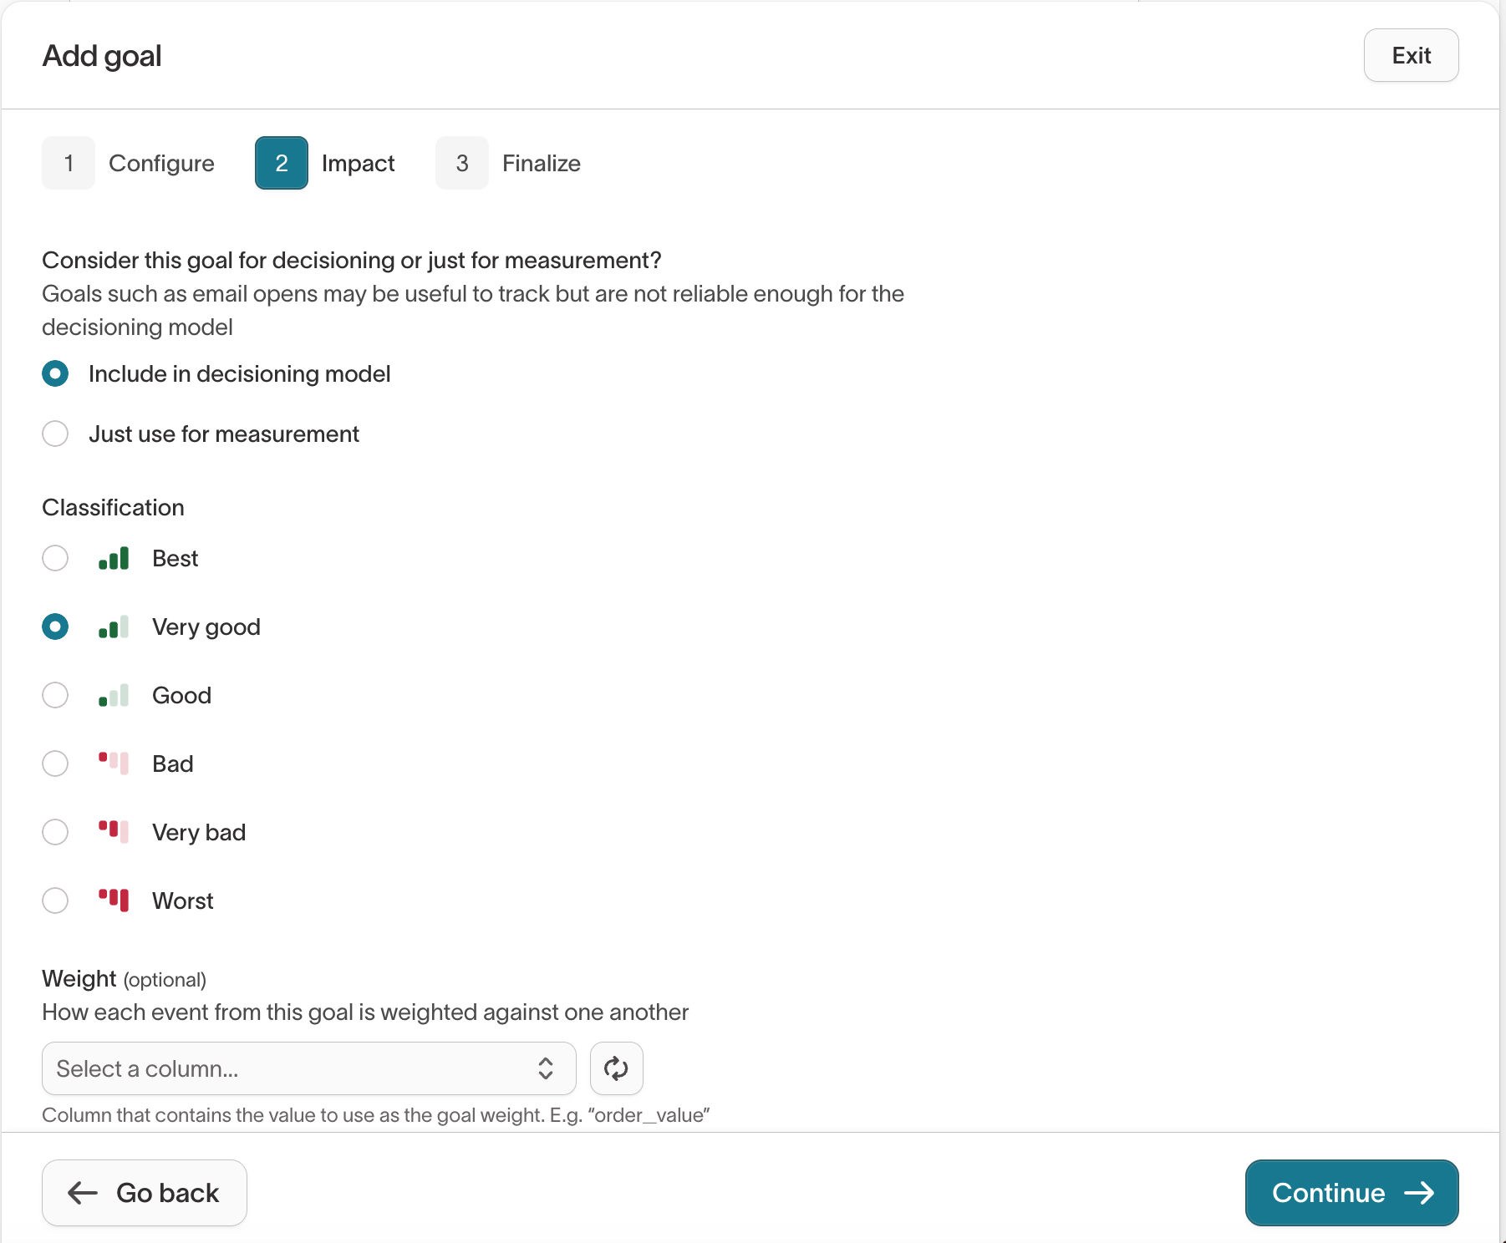Click the chevron on the column selector
1506x1243 pixels.
(x=545, y=1068)
